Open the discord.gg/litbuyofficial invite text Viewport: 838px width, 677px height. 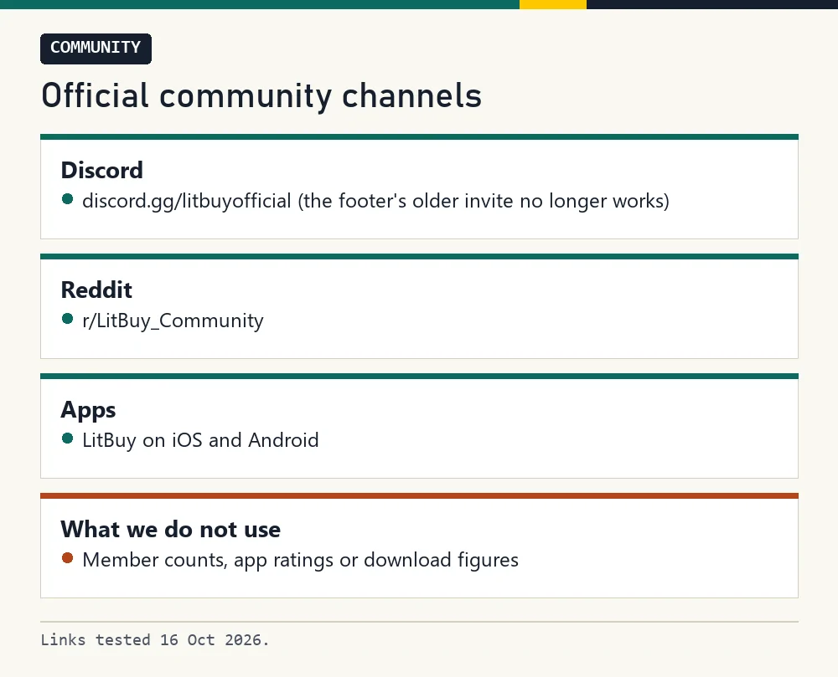(187, 201)
